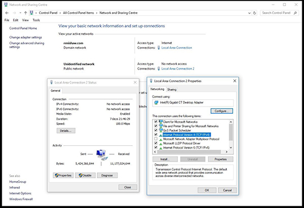Open the View menu
The width and height of the screenshot is (304, 208).
coord(25,20)
